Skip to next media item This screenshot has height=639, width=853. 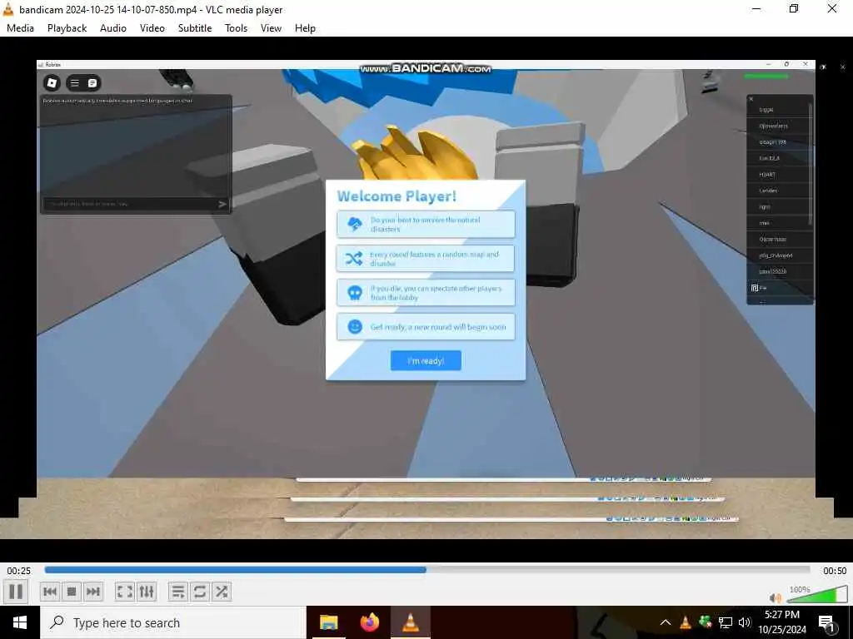pyautogui.click(x=93, y=592)
